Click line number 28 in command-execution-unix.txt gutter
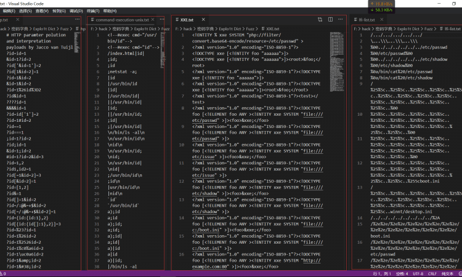 [97, 206]
